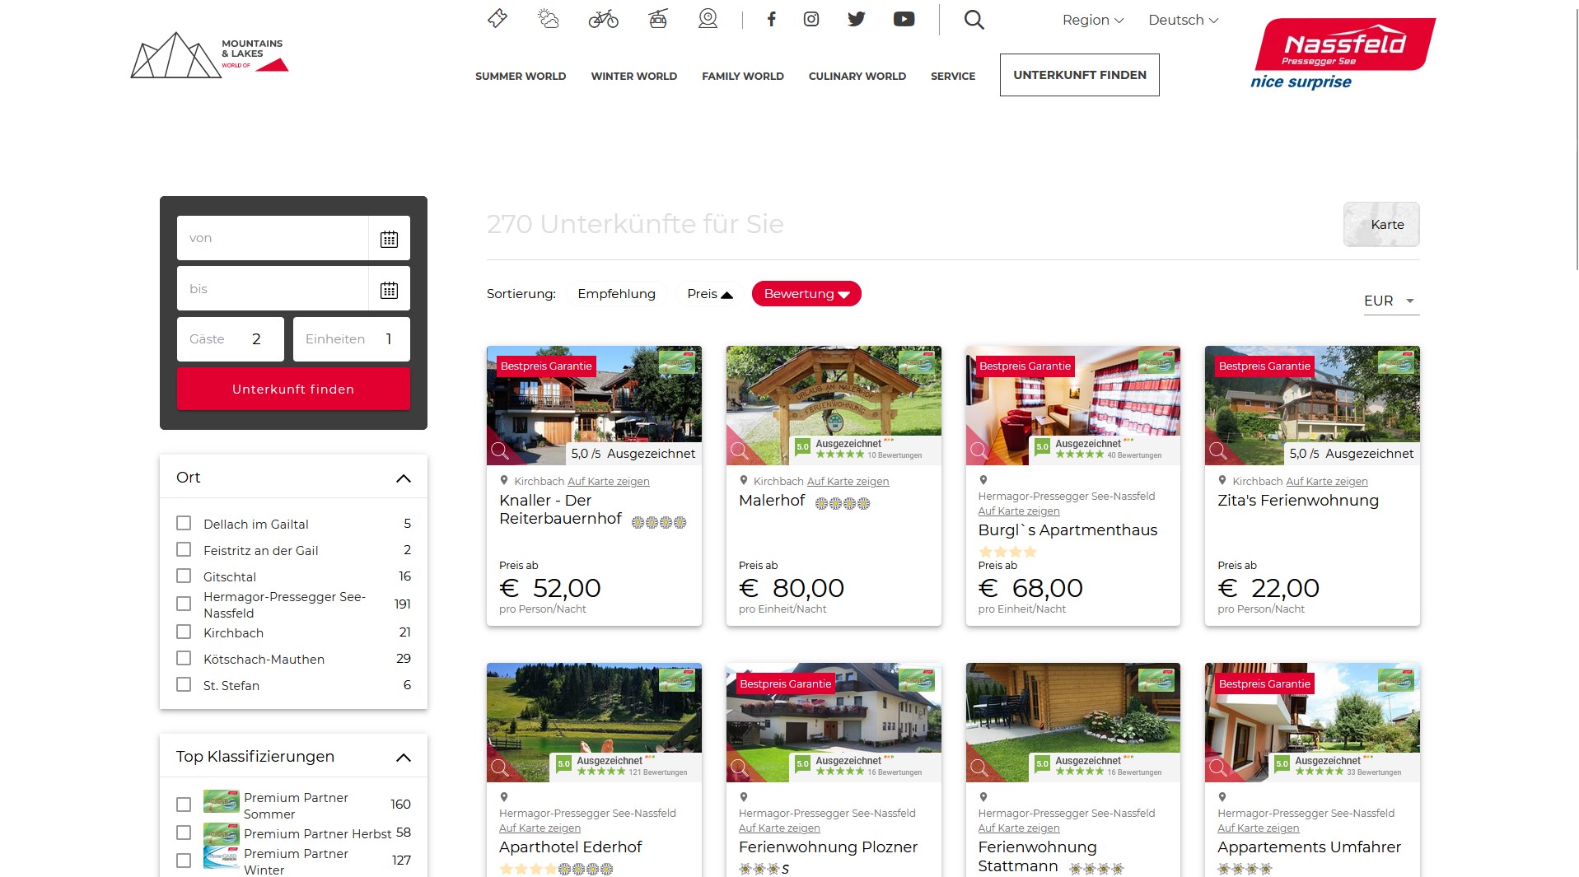Enable Premium Partner Sommer filter

tap(184, 805)
